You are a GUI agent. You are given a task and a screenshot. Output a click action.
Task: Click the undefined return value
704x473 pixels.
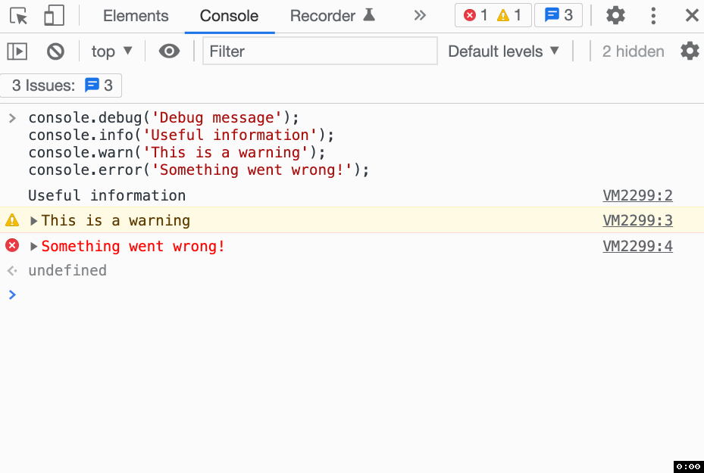point(67,270)
